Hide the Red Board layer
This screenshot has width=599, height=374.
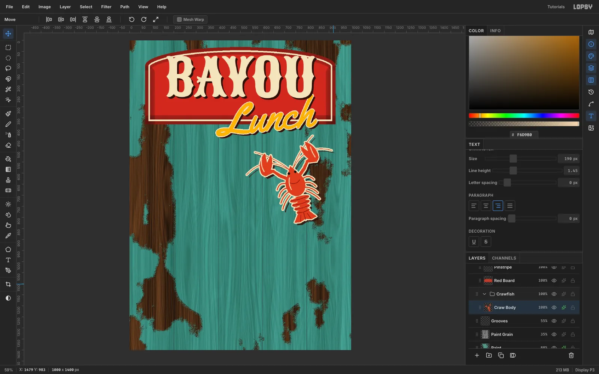pyautogui.click(x=554, y=280)
